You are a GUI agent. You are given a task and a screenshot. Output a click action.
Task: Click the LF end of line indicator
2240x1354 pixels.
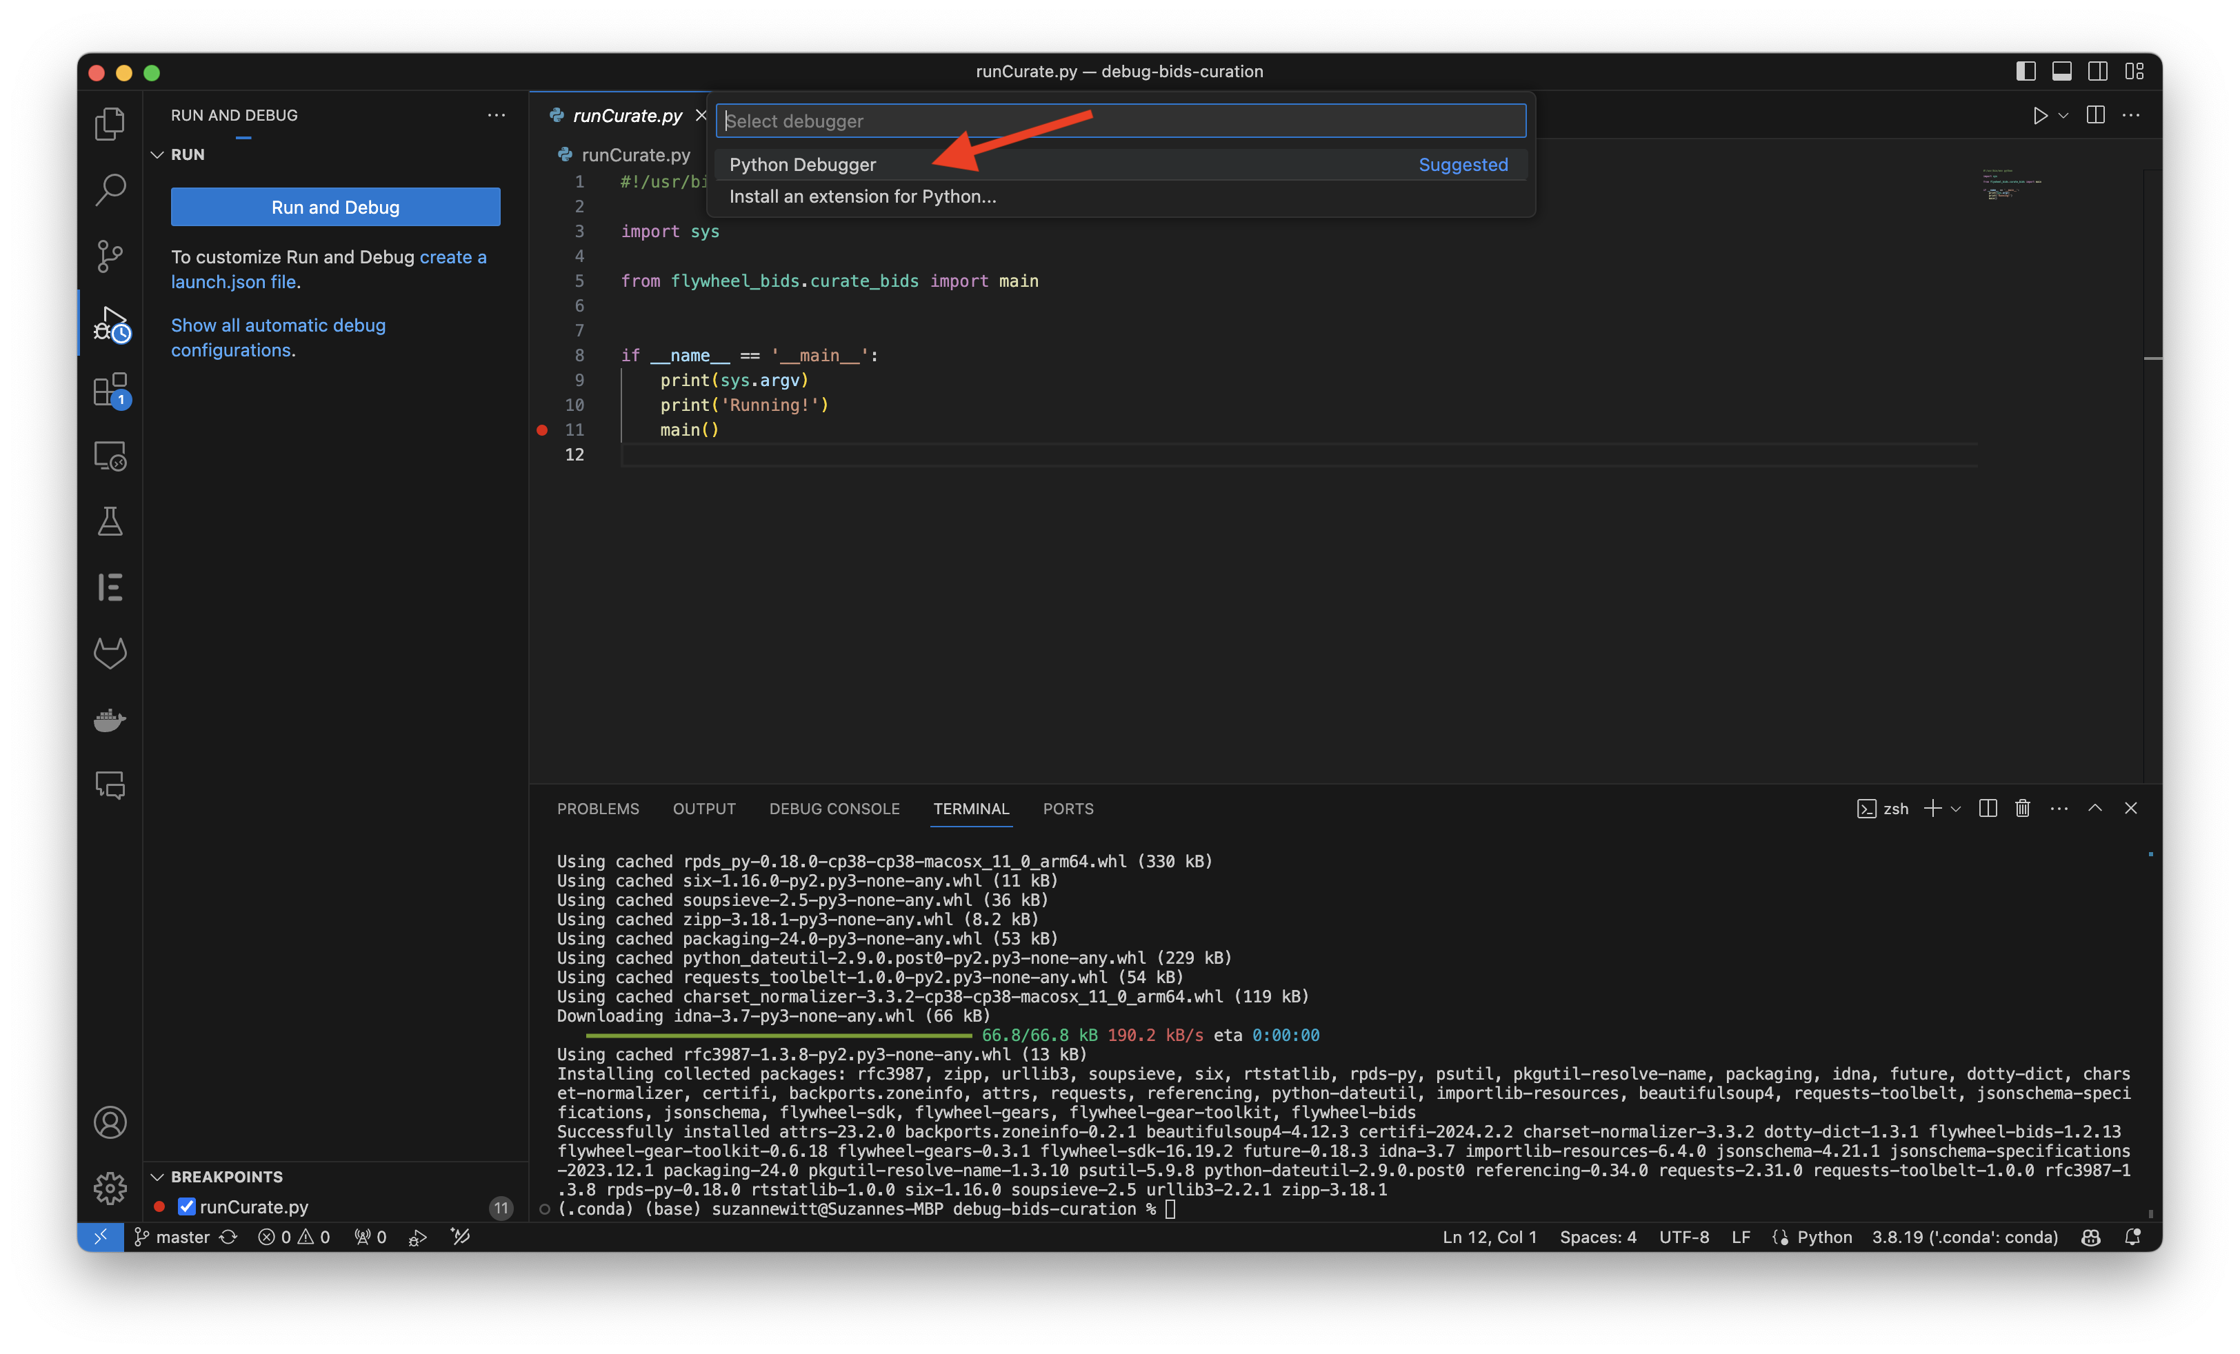[1740, 1237]
